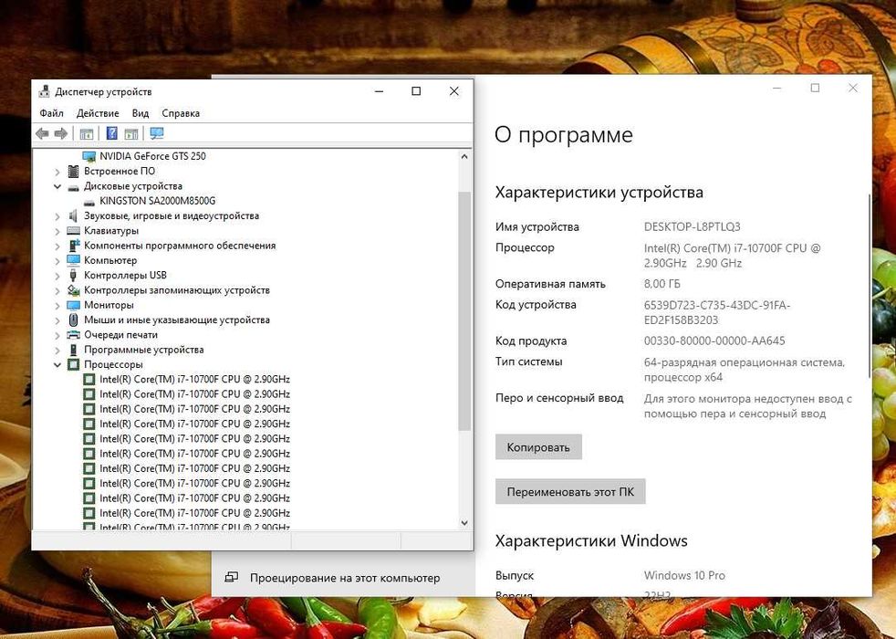896x639 pixels.
Task: Click the product code 00330-80000-00000-AA645
Action: point(714,341)
